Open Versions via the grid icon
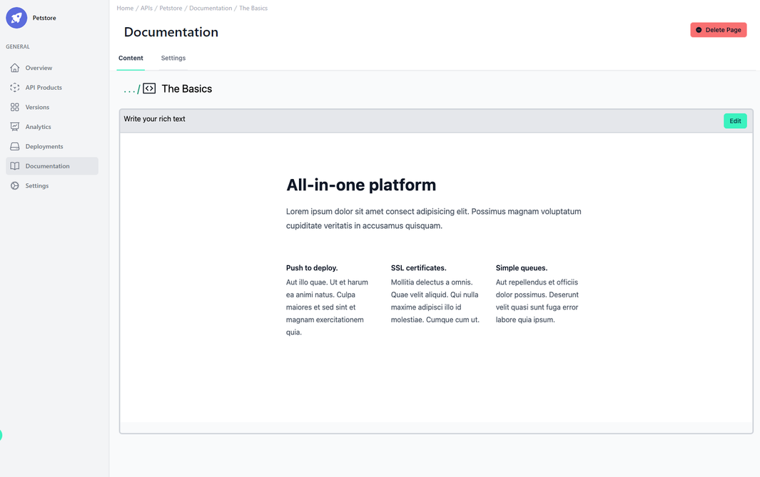 pyautogui.click(x=16, y=106)
